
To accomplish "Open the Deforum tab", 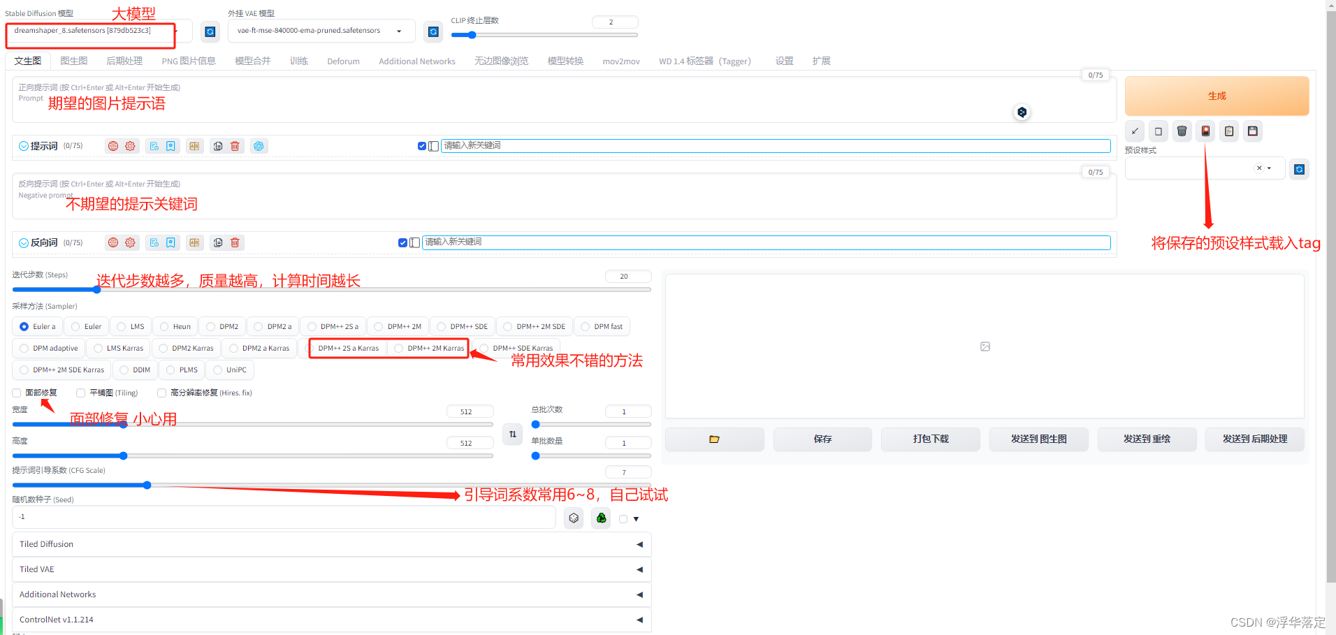I will pos(343,61).
